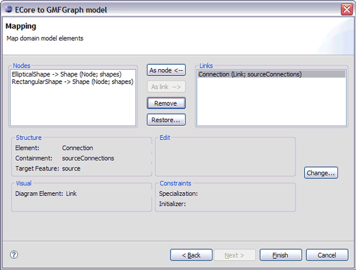The width and height of the screenshot is (356, 270).
Task: Click the 'Diagram Element: Link' text
Action: click(46, 193)
